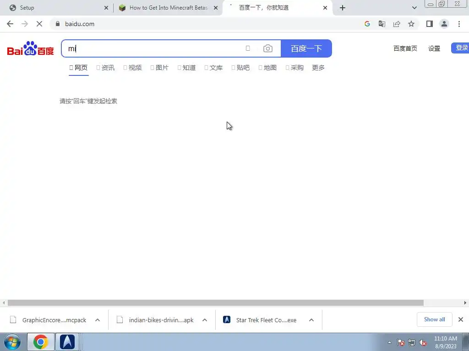469x351 pixels.
Task: Show hidden system tray icons
Action: (x=389, y=343)
